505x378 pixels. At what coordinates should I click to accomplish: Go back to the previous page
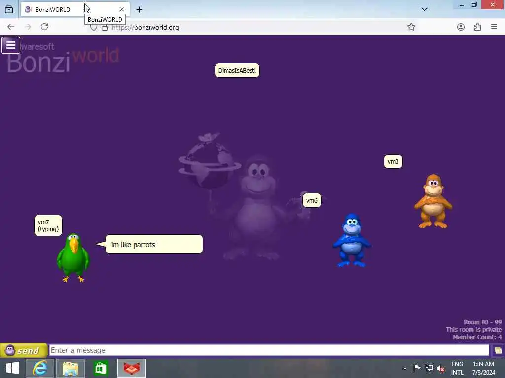click(11, 27)
